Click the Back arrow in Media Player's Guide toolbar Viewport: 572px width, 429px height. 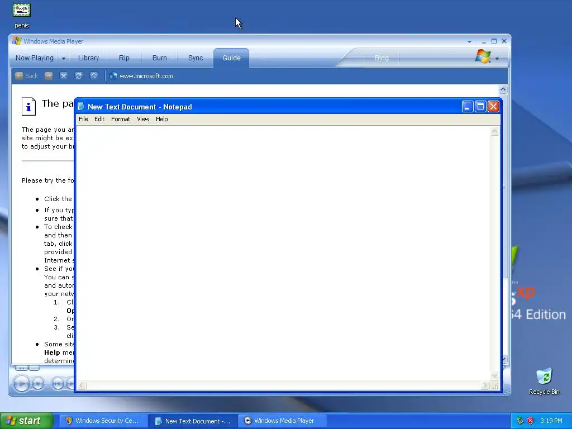(x=27, y=76)
